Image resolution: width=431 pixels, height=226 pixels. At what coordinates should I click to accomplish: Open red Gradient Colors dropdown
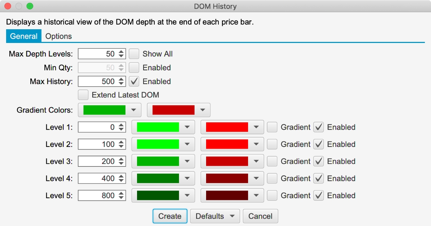[179, 110]
